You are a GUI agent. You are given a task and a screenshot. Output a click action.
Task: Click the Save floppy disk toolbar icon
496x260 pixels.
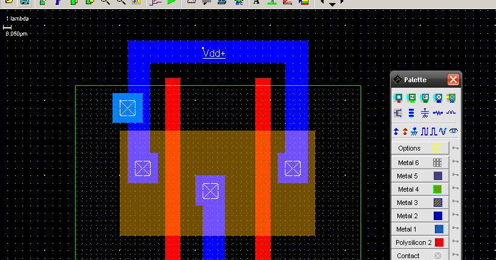pos(25,2)
